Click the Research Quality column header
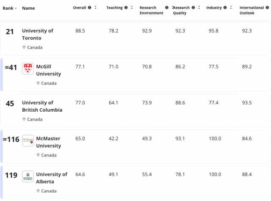This screenshot has height=201, width=271. tap(181, 10)
